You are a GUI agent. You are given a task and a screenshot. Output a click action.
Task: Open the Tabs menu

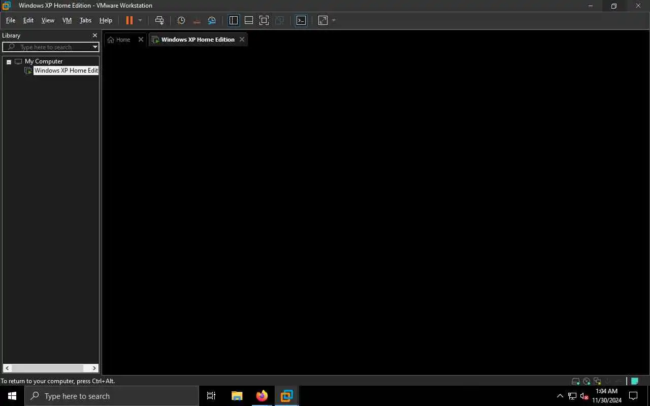[85, 20]
